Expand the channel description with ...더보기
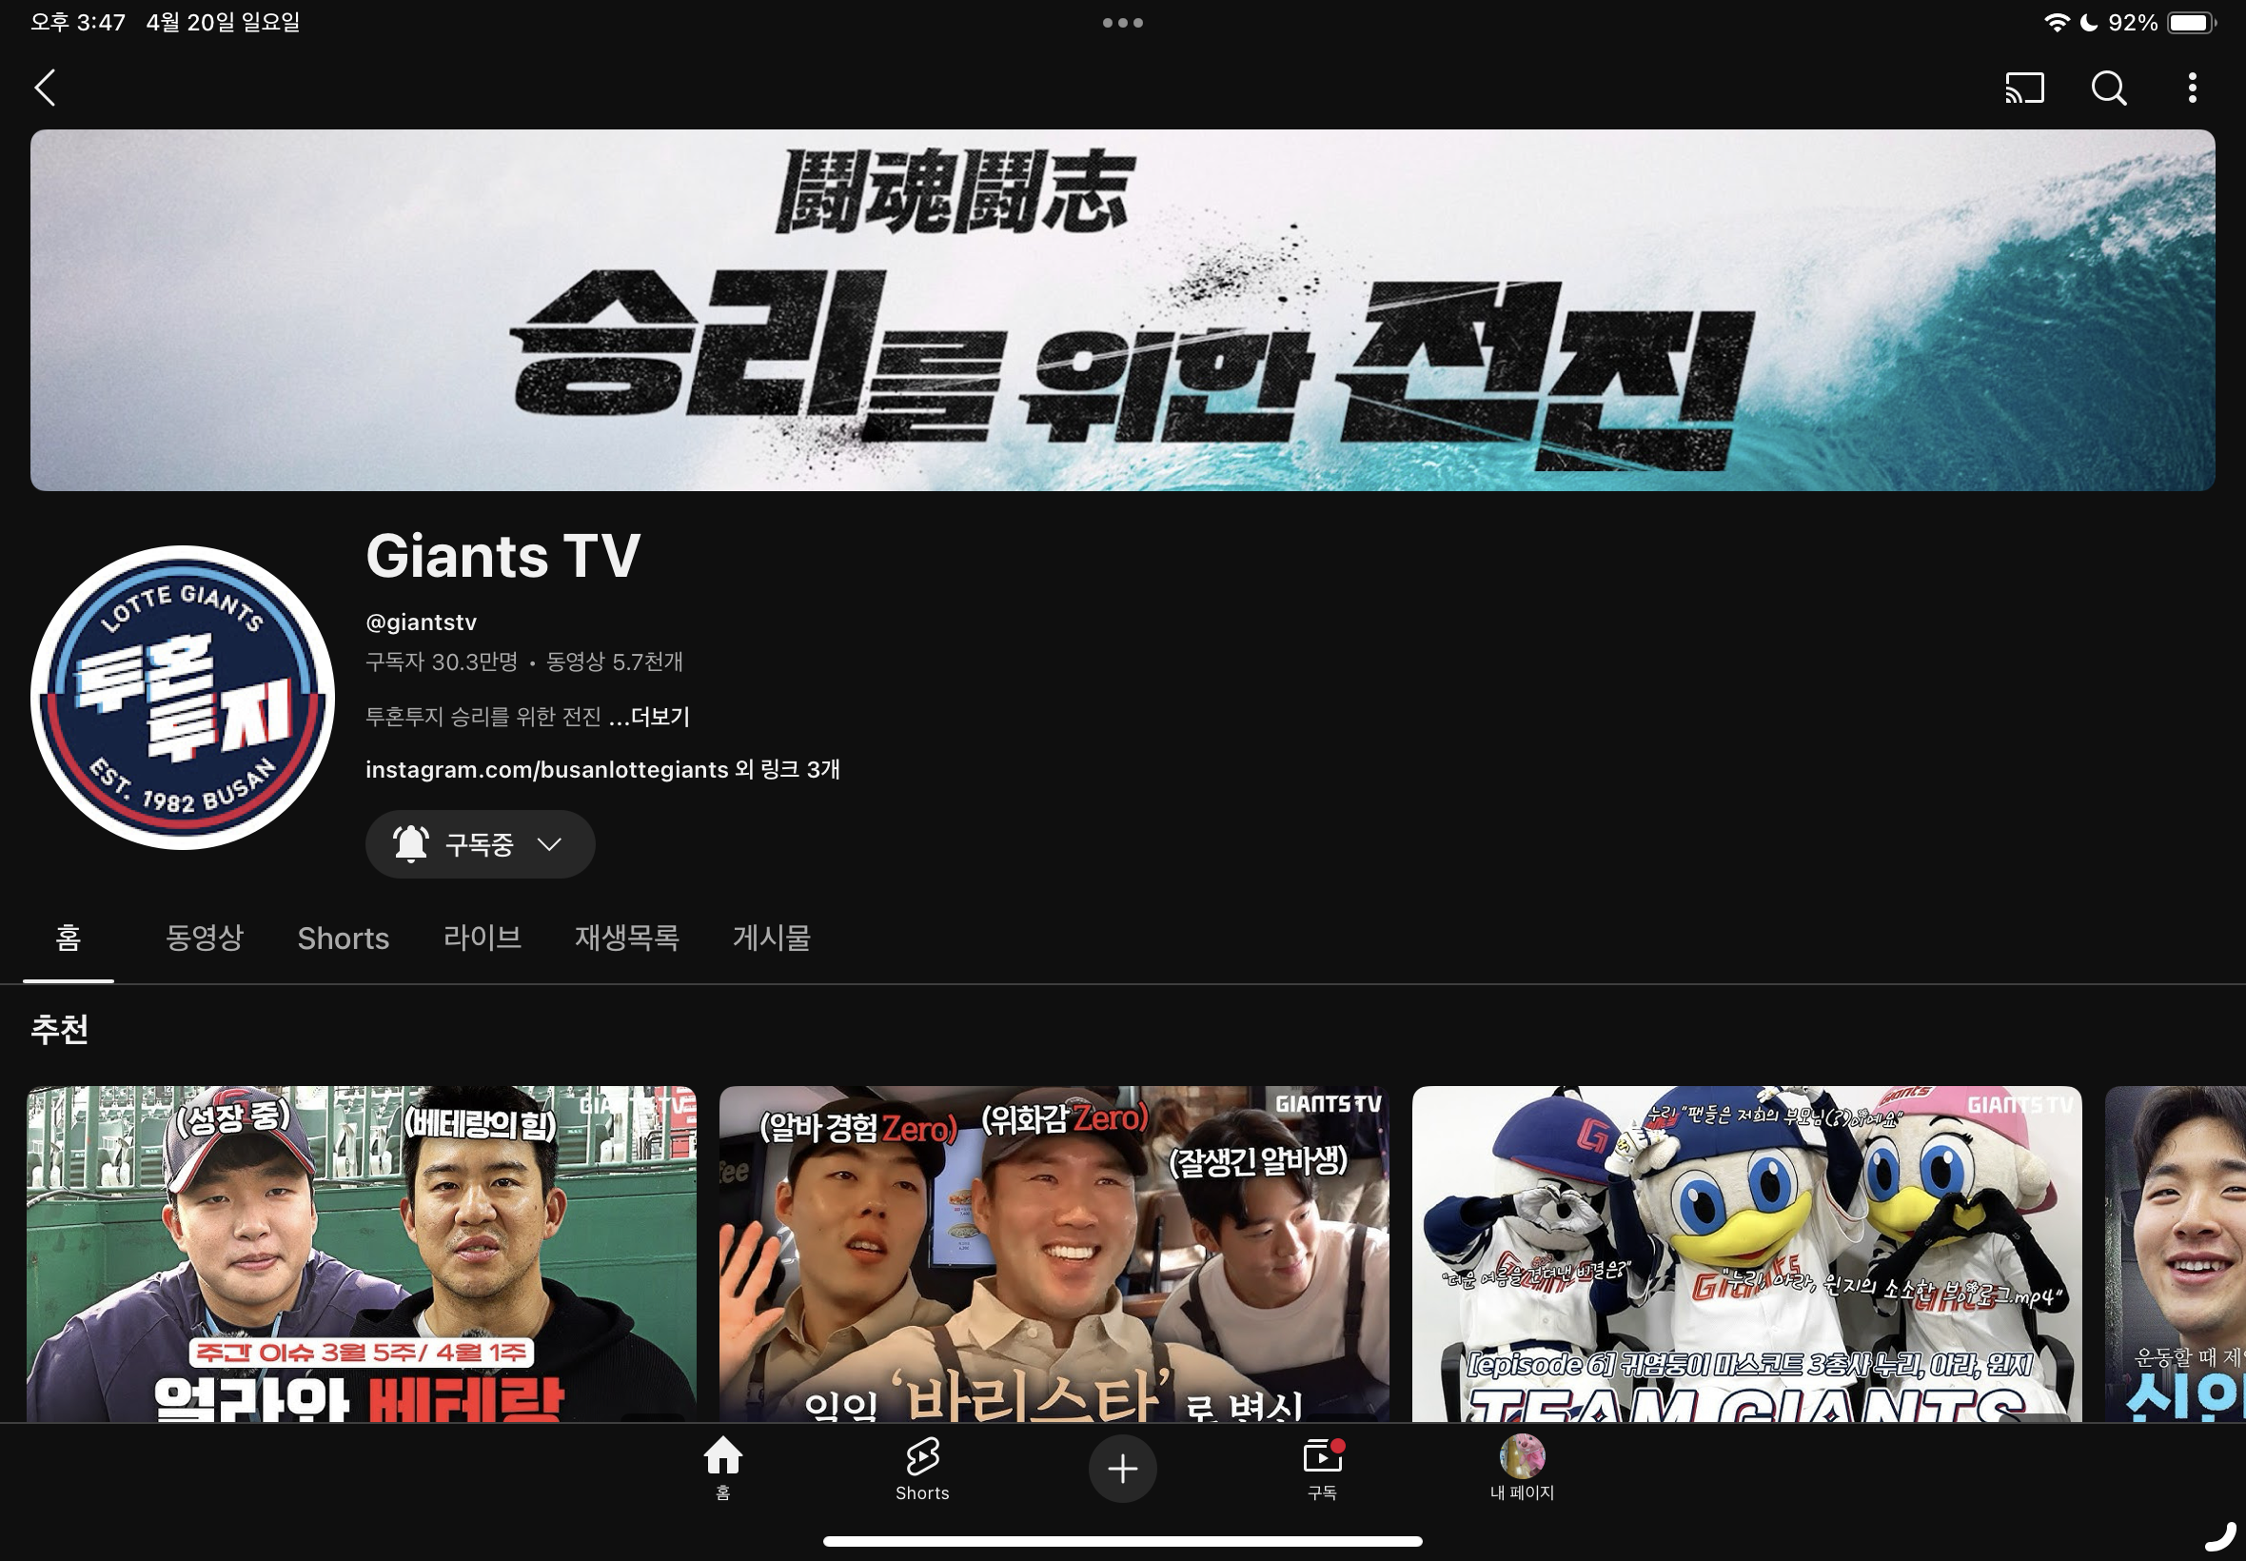The width and height of the screenshot is (2246, 1561). [x=650, y=717]
